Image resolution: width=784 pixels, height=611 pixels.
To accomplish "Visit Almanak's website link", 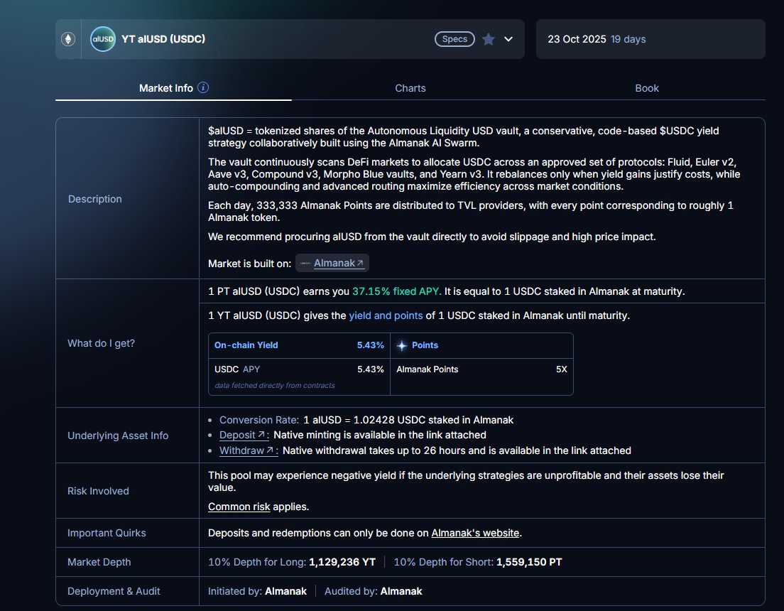I will click(475, 533).
